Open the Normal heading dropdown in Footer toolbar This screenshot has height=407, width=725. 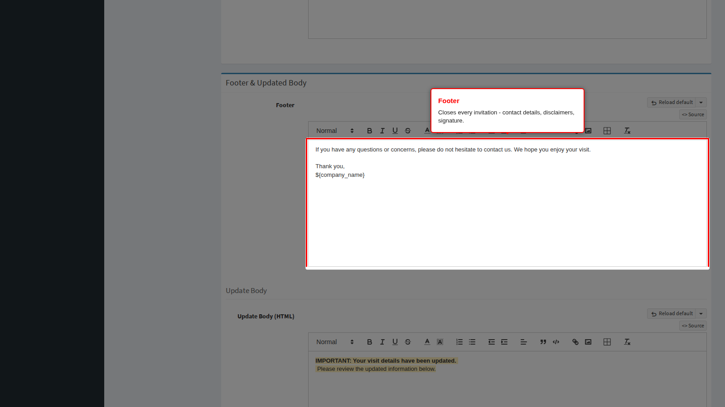point(335,131)
